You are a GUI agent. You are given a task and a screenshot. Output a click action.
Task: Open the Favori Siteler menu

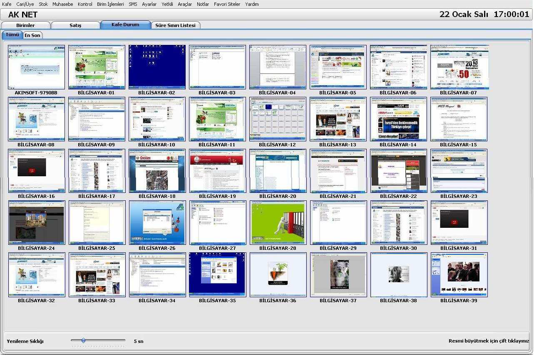click(x=227, y=4)
